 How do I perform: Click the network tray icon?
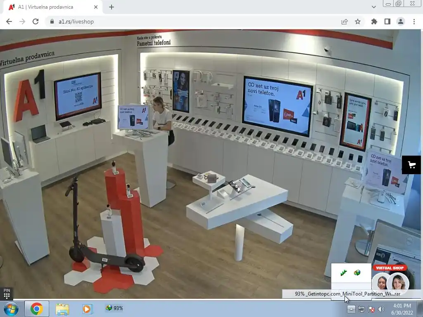tap(361, 309)
